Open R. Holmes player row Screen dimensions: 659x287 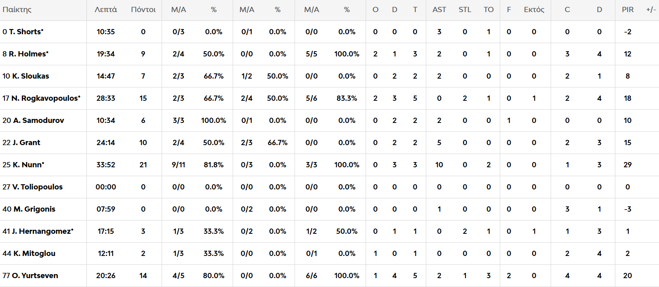coord(28,54)
